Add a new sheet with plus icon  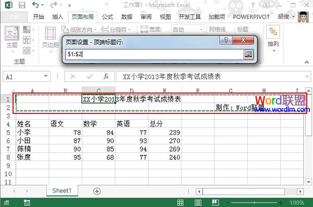(97, 191)
